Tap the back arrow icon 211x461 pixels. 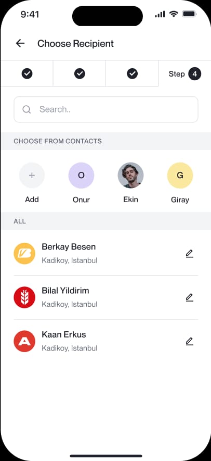tap(20, 44)
